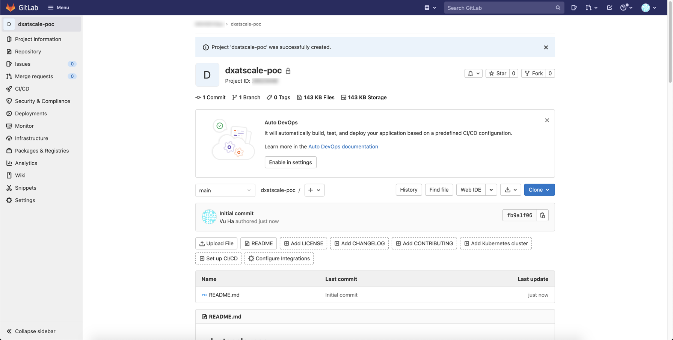Open the Clone dropdown
This screenshot has height=340, width=673.
click(x=539, y=190)
